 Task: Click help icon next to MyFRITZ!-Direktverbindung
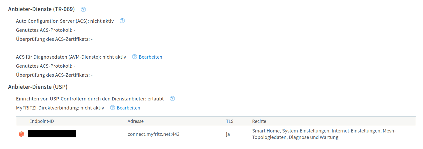pos(113,108)
